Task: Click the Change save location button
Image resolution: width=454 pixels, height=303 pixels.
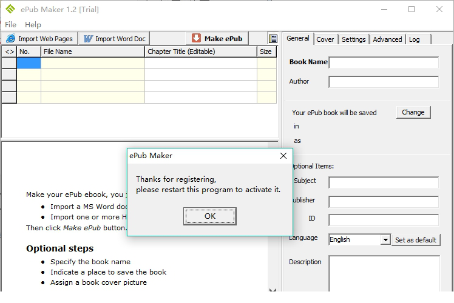Action: (413, 112)
